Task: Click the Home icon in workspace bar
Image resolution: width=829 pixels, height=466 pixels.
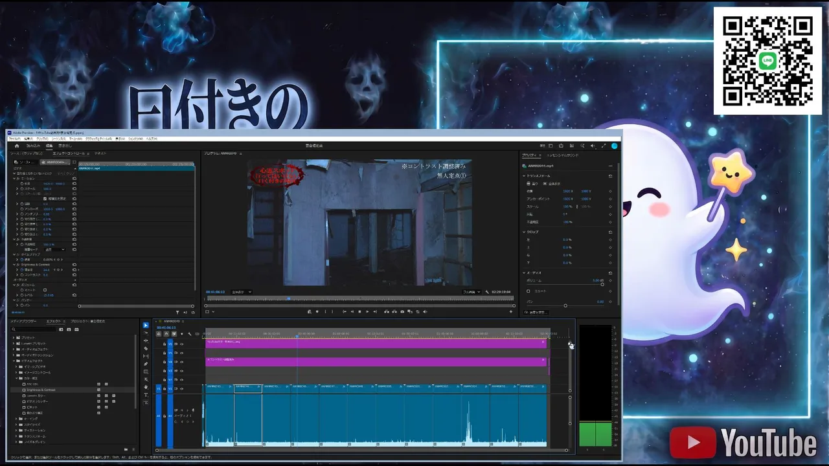Action: coord(17,146)
